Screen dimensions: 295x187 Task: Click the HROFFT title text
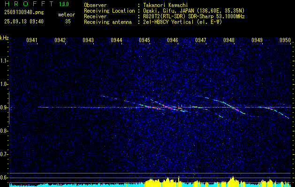[29, 4]
